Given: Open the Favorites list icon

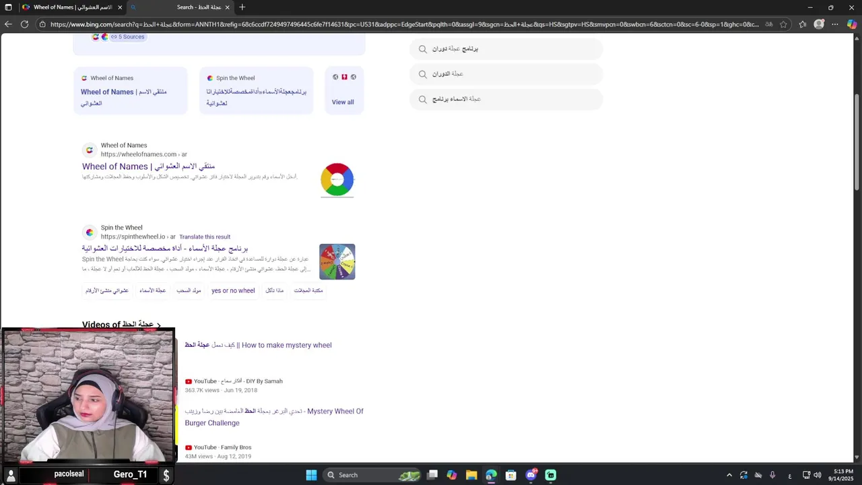Looking at the screenshot, I should (803, 24).
